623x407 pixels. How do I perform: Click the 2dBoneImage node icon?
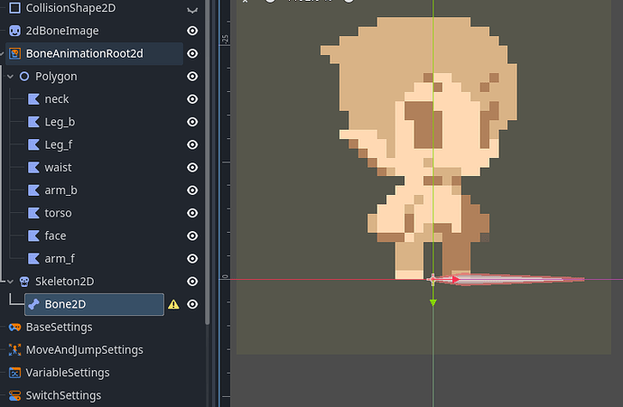[14, 31]
